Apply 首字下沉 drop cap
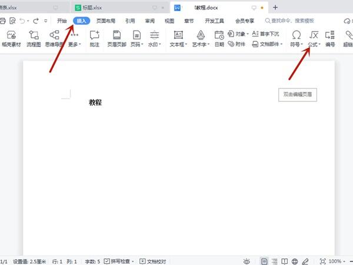The image size is (353, 265). click(265, 34)
